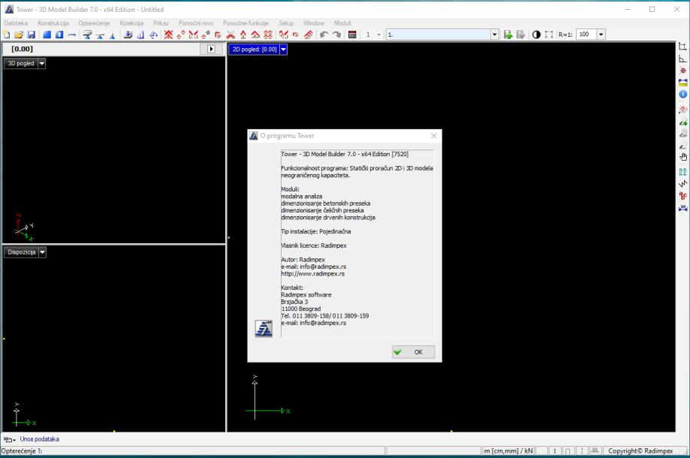Click the units 'm [cm,mm] / kN' status entry
This screenshot has width=690, height=458.
(x=508, y=451)
